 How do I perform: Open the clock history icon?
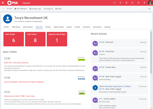(x=138, y=3)
